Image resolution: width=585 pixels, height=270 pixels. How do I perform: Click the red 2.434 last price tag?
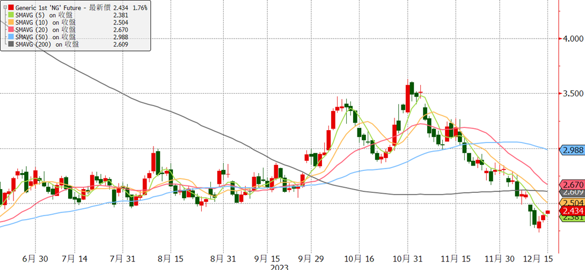[572, 211]
